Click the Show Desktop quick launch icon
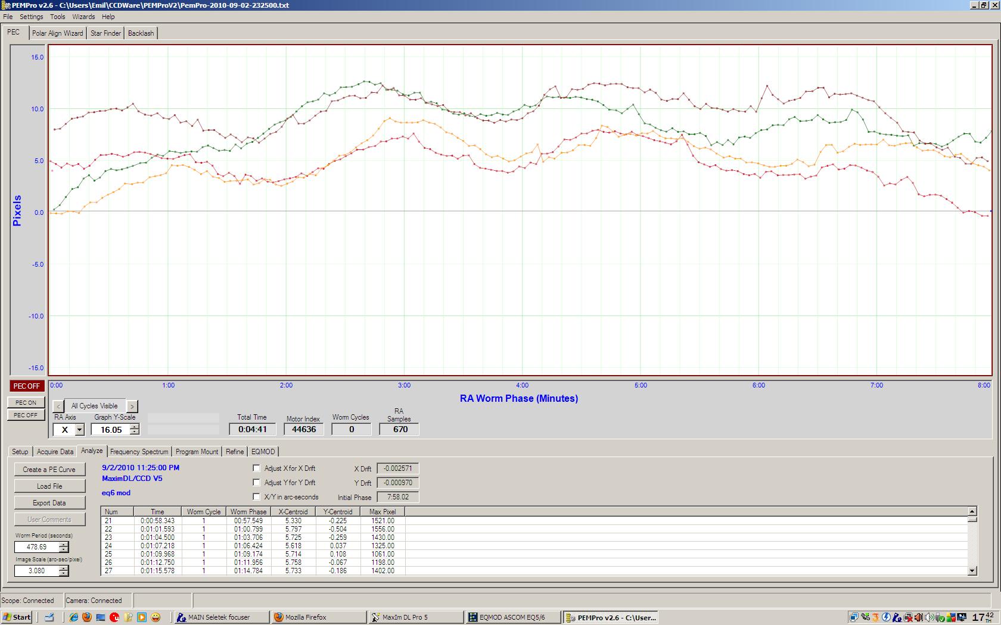Image resolution: width=1001 pixels, height=625 pixels. 49,617
